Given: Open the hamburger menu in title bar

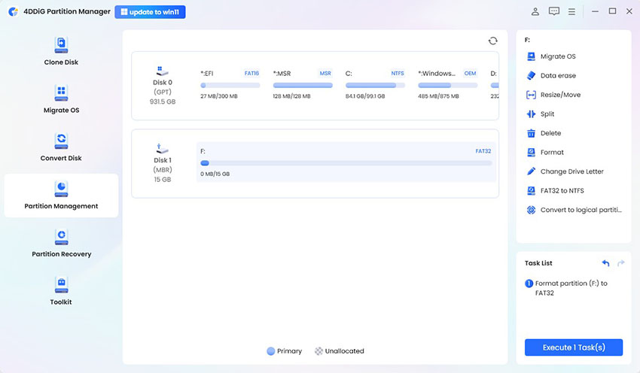Looking at the screenshot, I should (572, 12).
